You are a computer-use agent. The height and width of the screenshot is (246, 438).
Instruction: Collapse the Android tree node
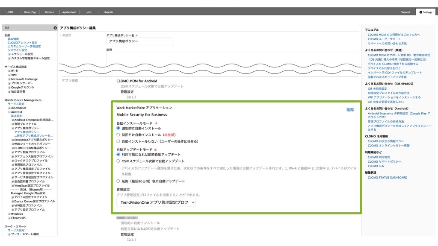(9, 112)
